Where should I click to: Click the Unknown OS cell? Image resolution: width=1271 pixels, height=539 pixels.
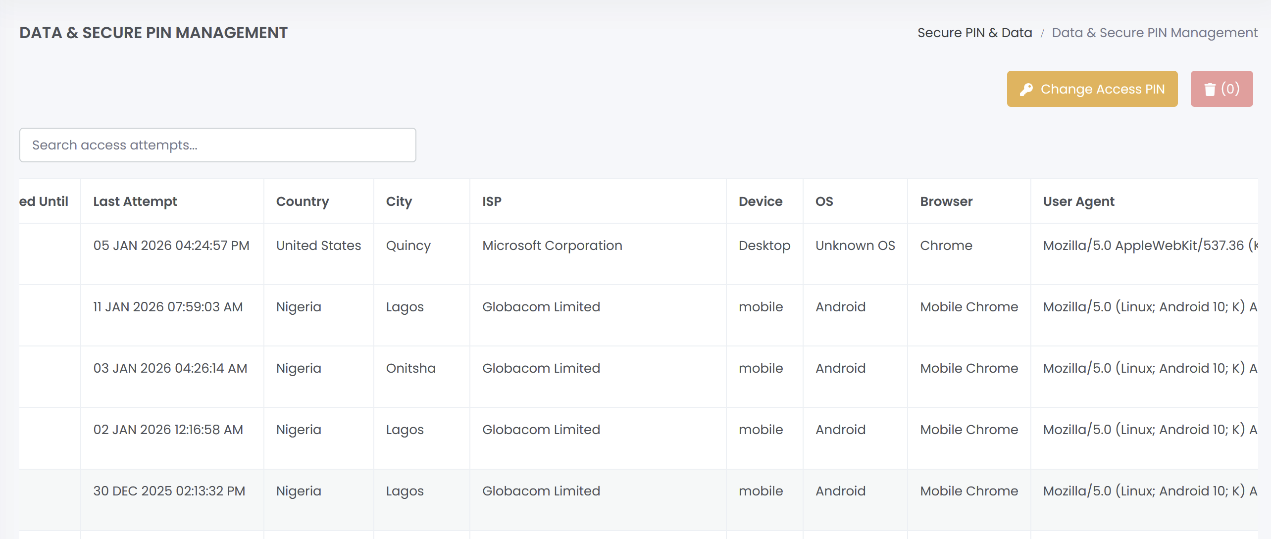click(855, 245)
